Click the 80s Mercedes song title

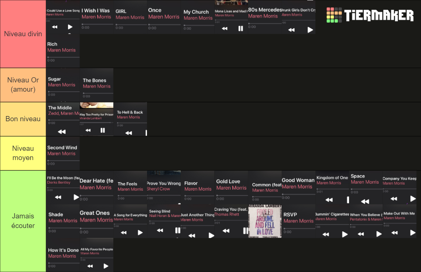[265, 10]
